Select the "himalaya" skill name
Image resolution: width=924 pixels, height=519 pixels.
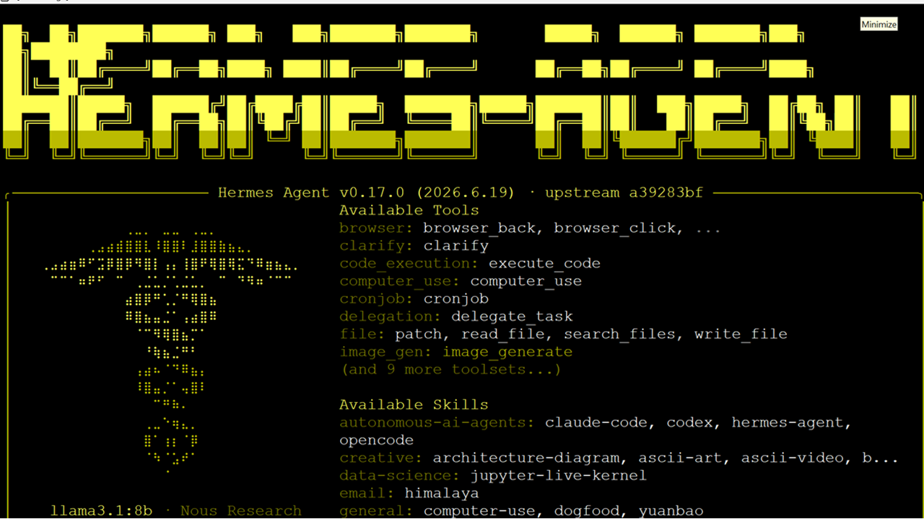point(442,493)
